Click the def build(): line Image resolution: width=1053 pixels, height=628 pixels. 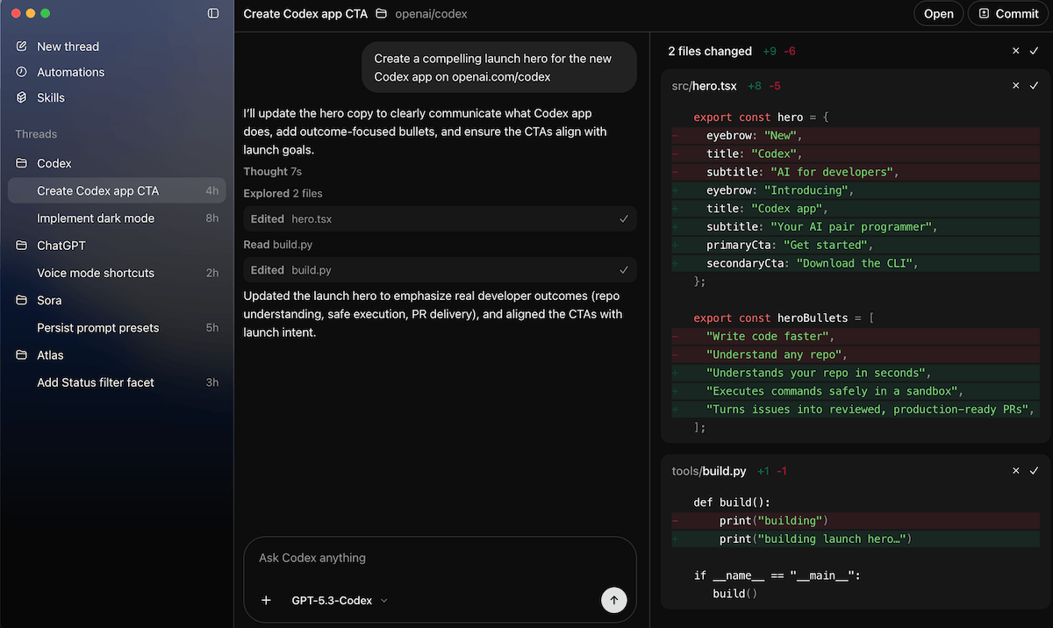click(732, 503)
